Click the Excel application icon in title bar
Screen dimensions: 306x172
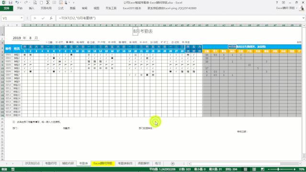point(4,2)
